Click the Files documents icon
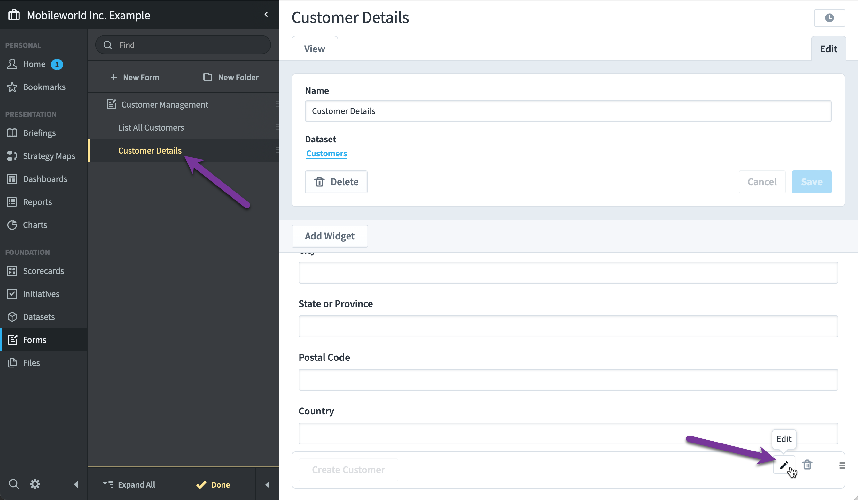This screenshot has width=858, height=500. [12, 363]
